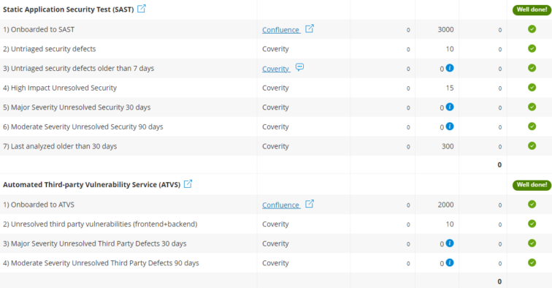Select '5) Major Severity Unresolved Security 30 days'
Viewport: 552px width, 288px height.
(x=77, y=107)
